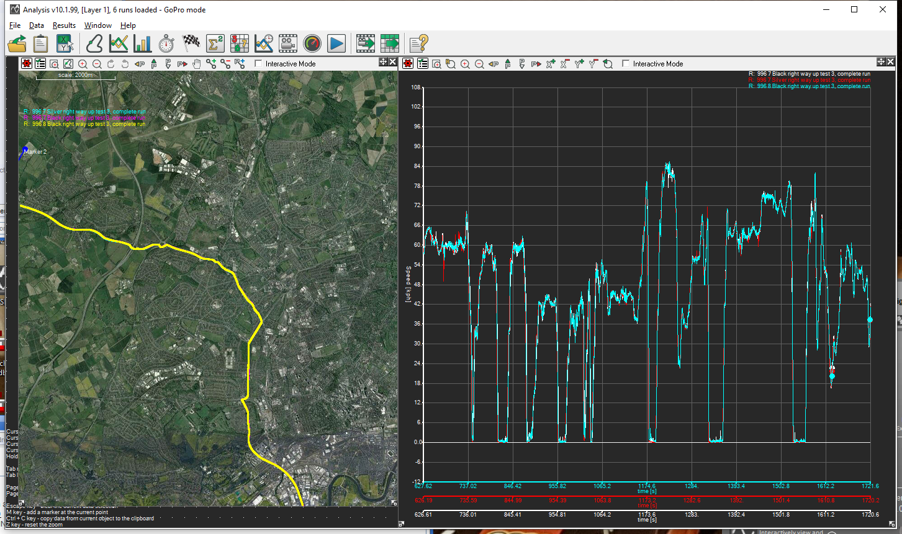Zoom out on the map
The width and height of the screenshot is (902, 534).
point(97,63)
